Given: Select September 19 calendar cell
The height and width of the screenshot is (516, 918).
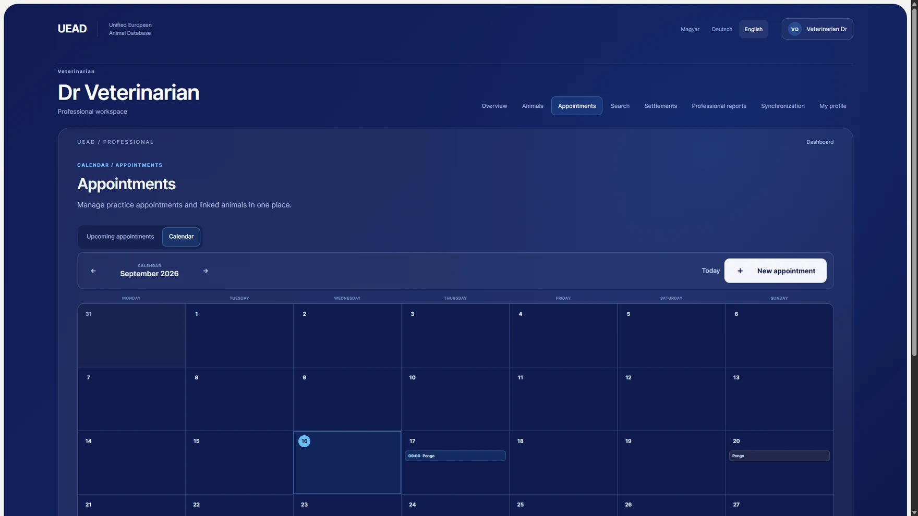Looking at the screenshot, I should coord(671,462).
